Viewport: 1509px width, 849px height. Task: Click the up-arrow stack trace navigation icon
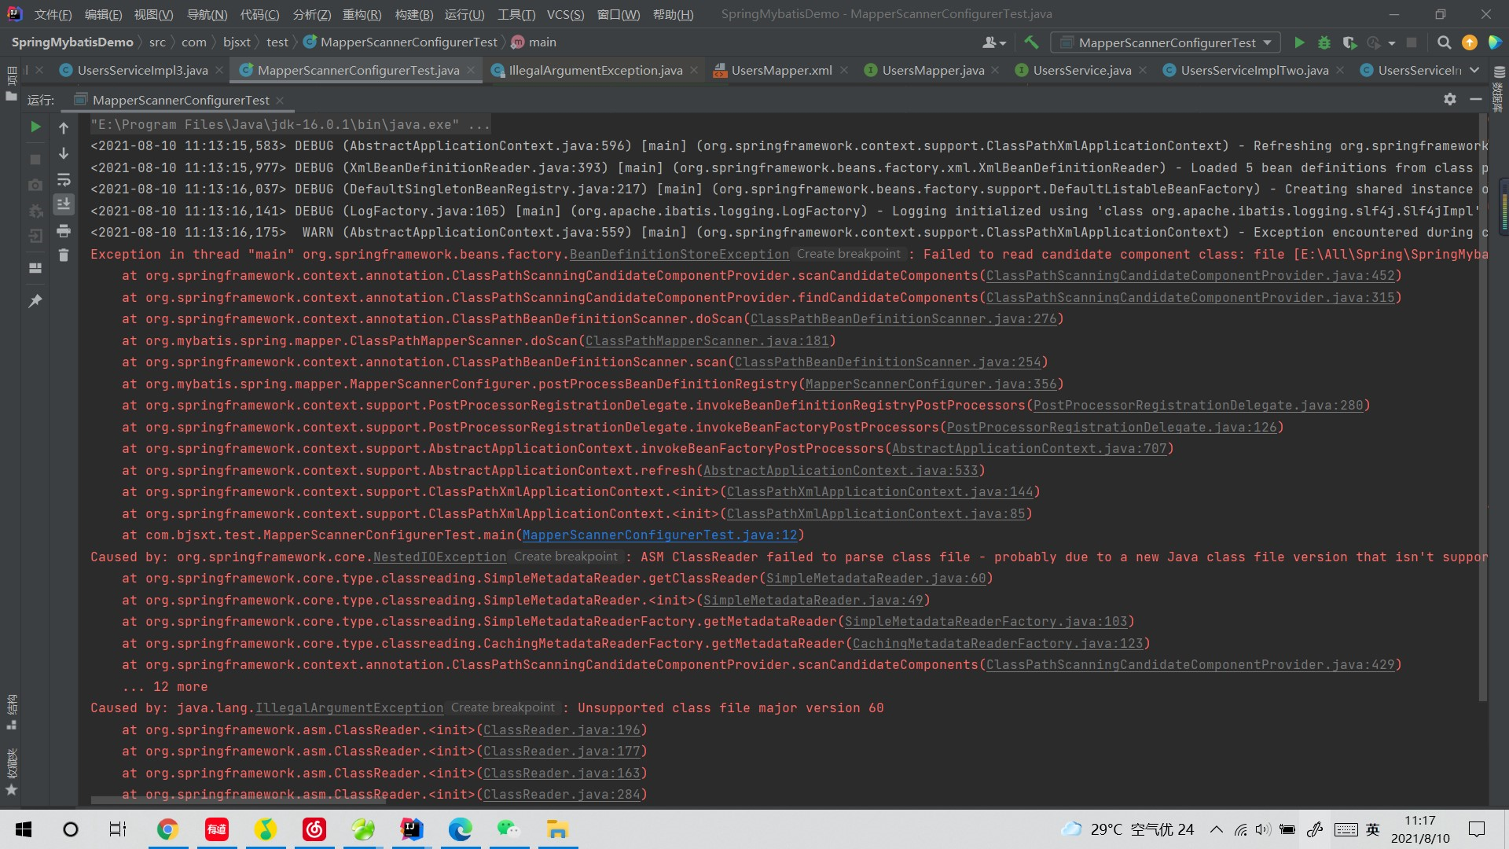tap(64, 127)
